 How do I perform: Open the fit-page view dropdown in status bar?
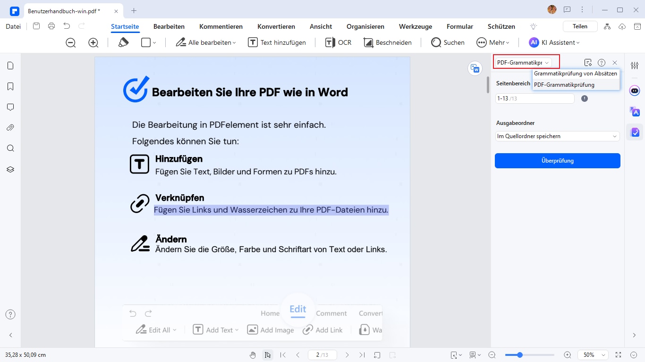(x=456, y=355)
